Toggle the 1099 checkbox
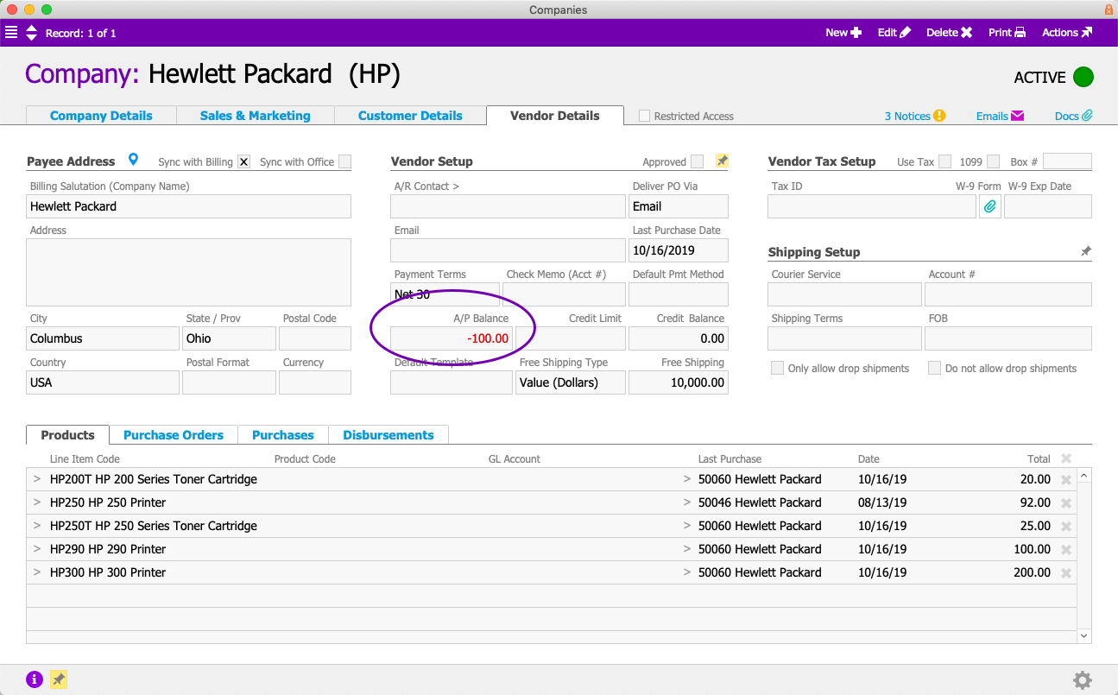The height and width of the screenshot is (695, 1118). pos(994,161)
